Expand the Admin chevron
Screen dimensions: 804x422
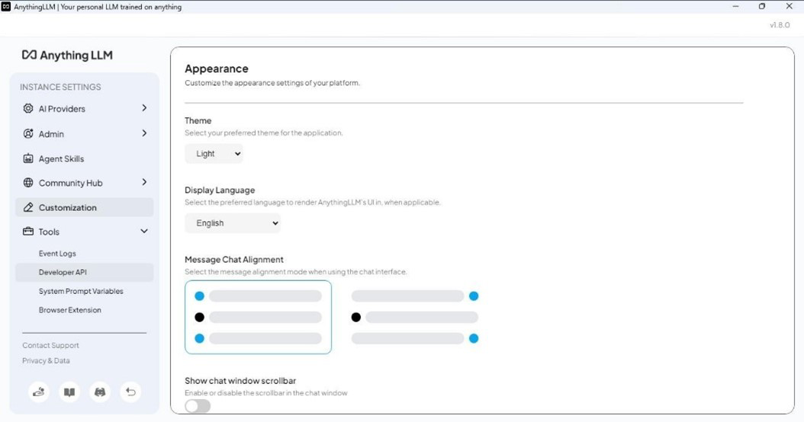click(x=144, y=133)
